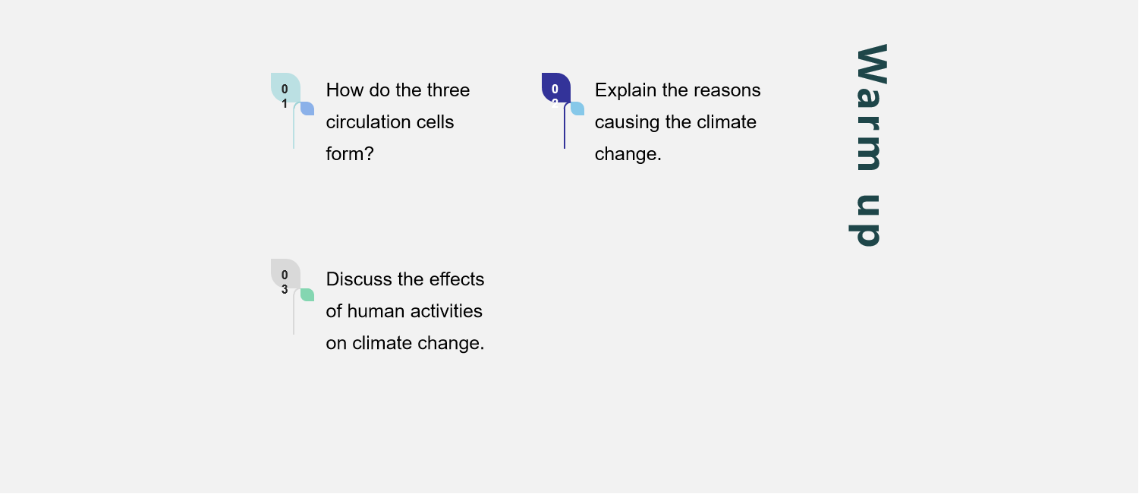Click the word "change." under question two
The height and width of the screenshot is (494, 1139).
point(628,154)
